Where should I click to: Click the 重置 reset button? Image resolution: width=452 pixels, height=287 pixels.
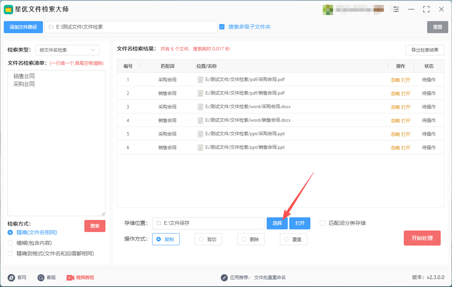pos(438,27)
